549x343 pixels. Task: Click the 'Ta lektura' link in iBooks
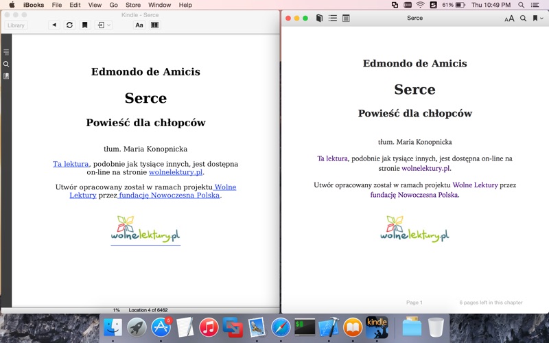click(332, 158)
